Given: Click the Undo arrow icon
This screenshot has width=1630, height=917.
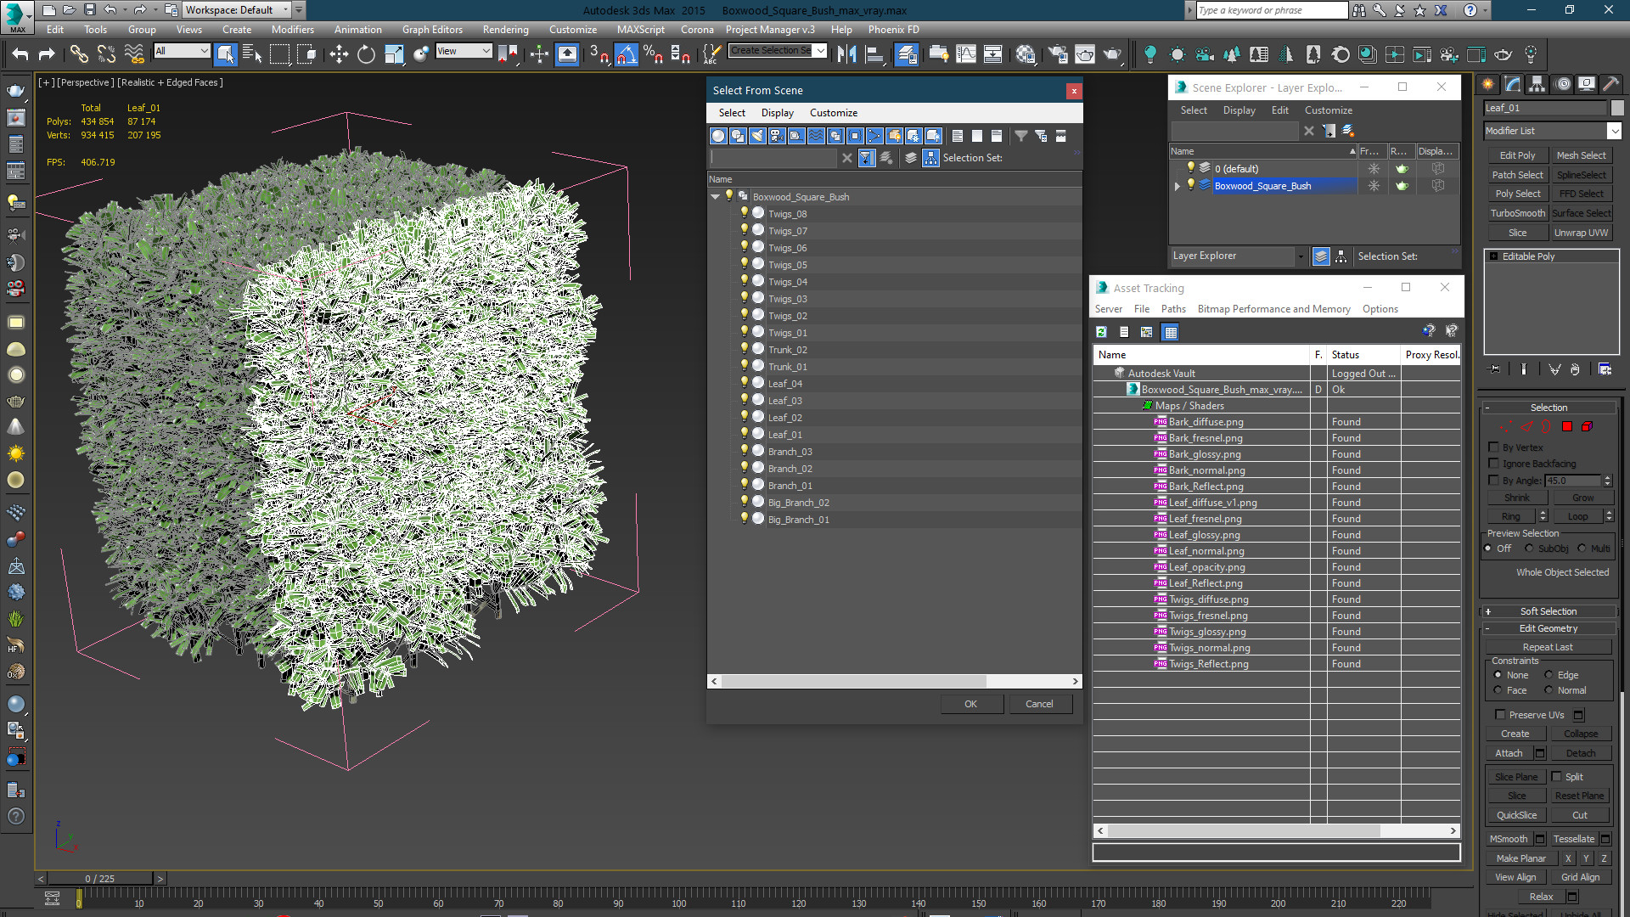Looking at the screenshot, I should (x=20, y=54).
